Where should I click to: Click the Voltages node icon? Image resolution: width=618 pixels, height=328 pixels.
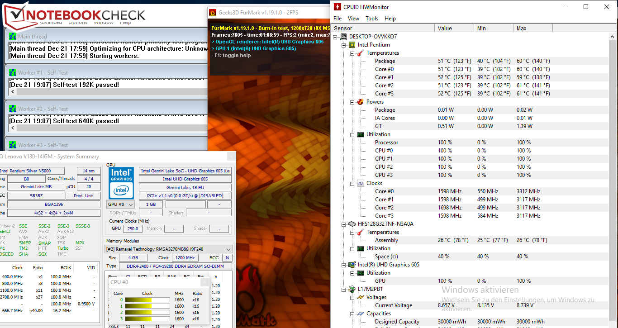pos(361,297)
